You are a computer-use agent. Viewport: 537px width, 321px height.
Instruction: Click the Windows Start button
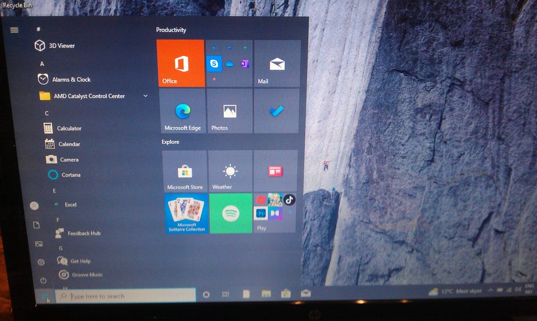[x=45, y=296]
